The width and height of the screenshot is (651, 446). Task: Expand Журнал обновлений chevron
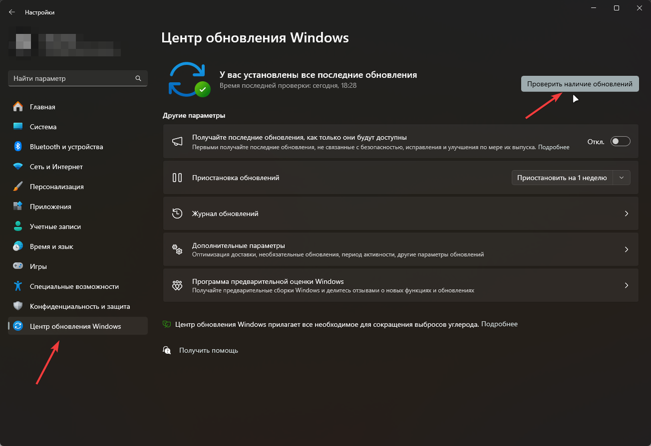pos(627,214)
